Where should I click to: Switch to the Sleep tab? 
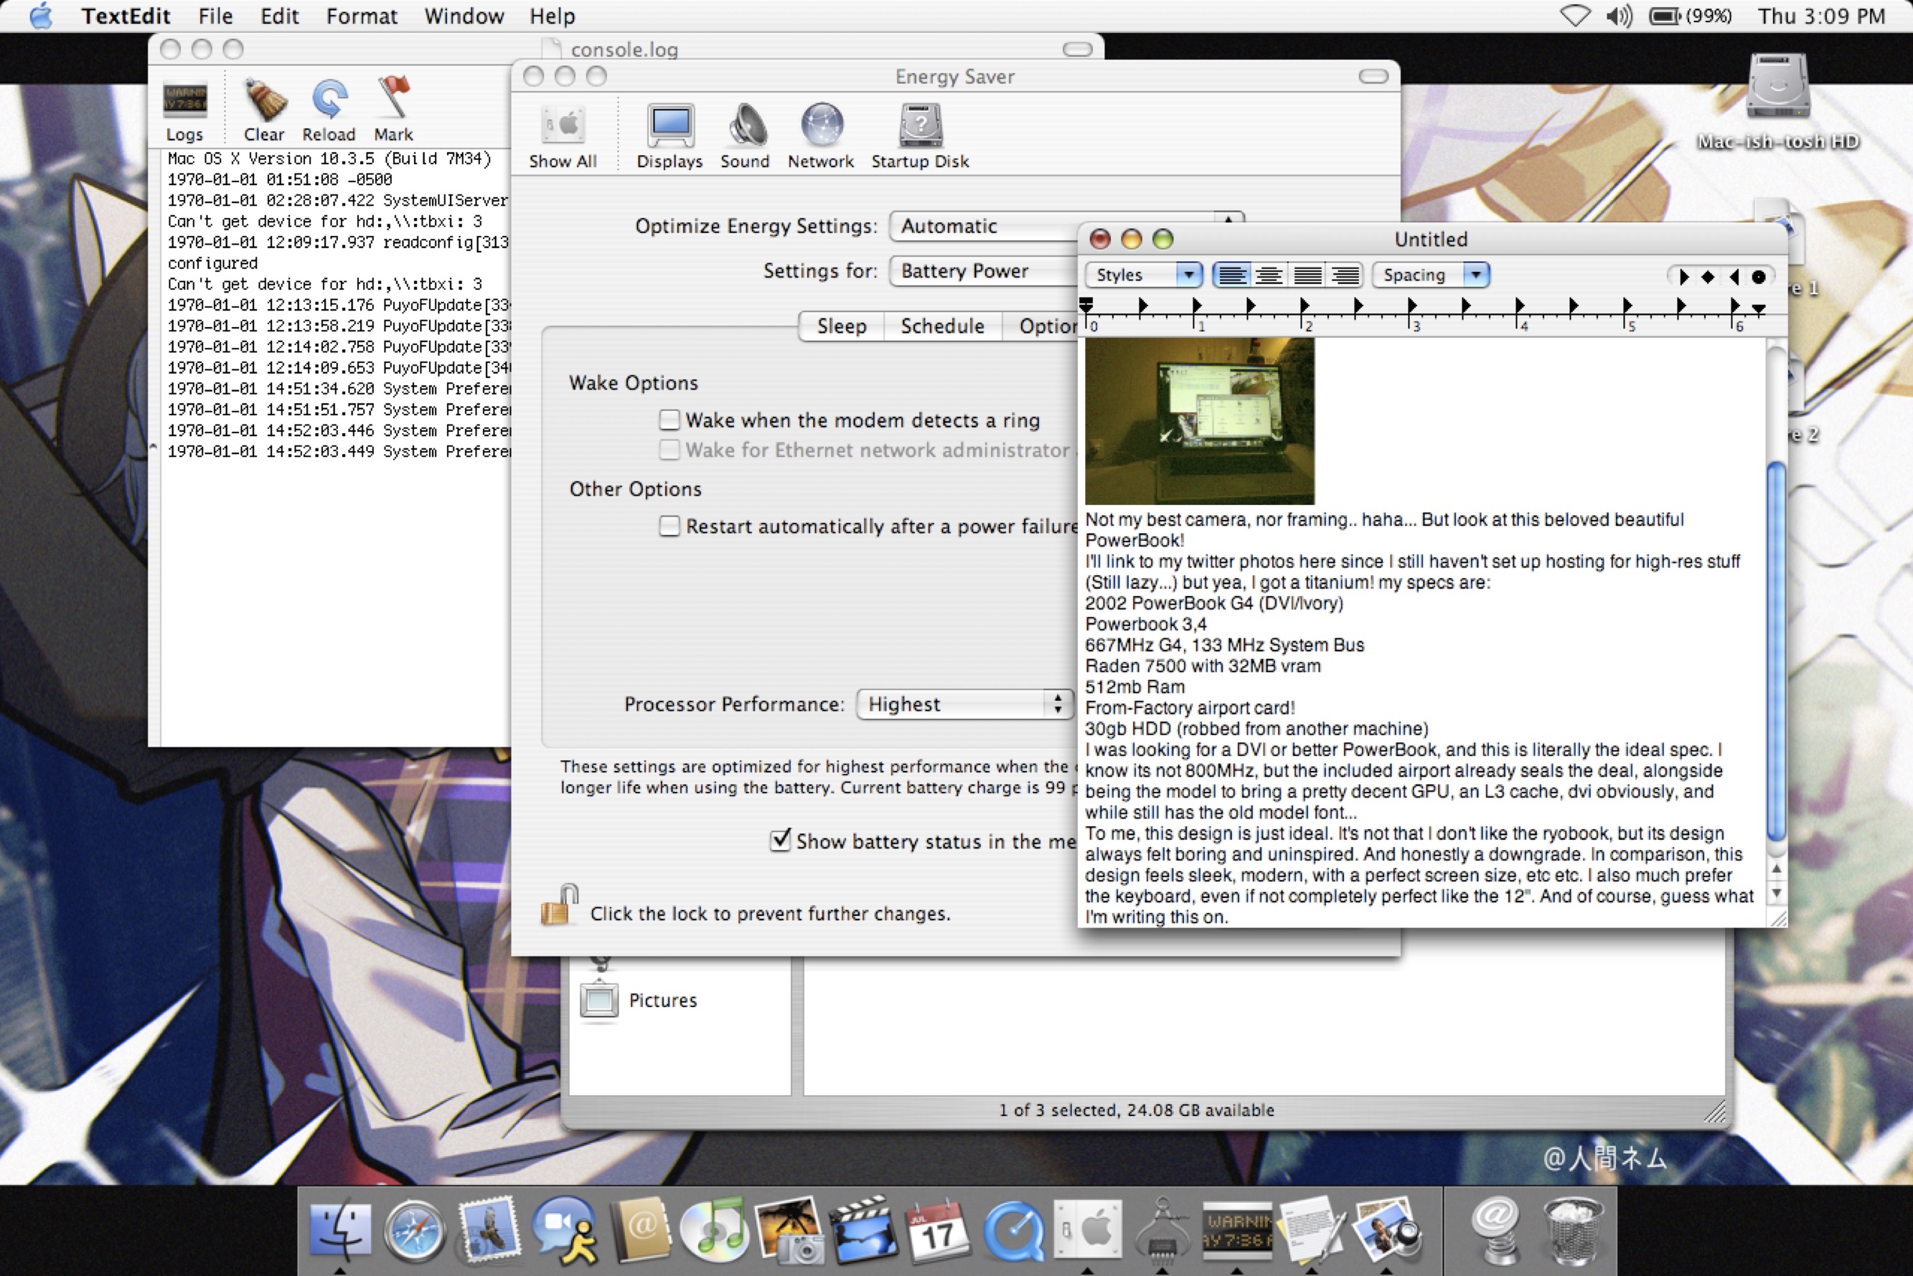(x=842, y=326)
